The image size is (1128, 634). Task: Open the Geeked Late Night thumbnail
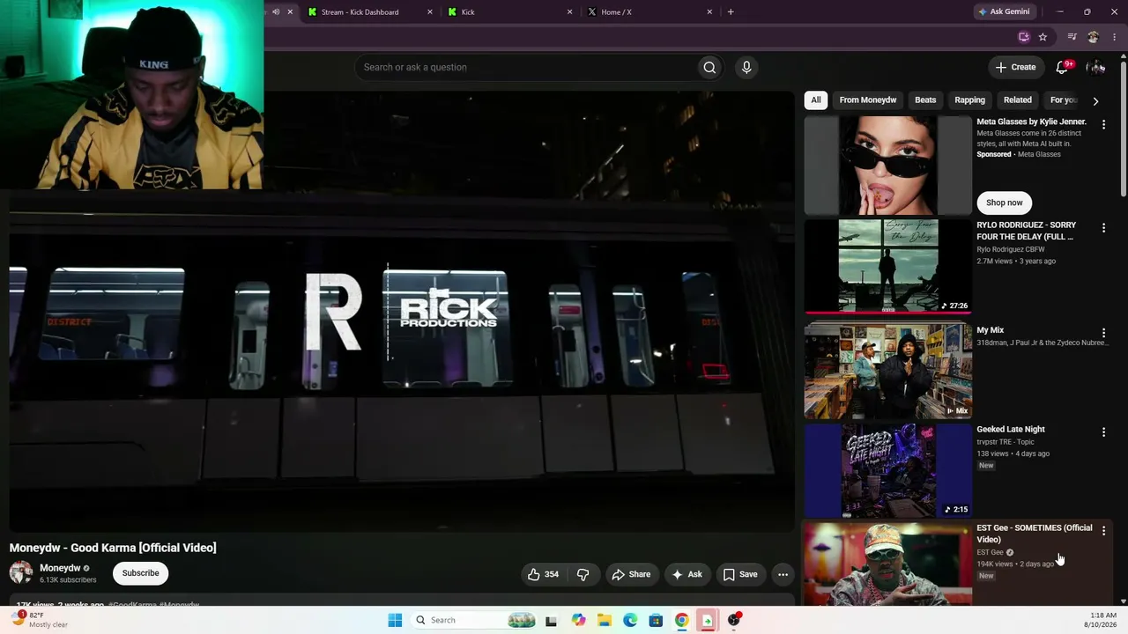[887, 469]
